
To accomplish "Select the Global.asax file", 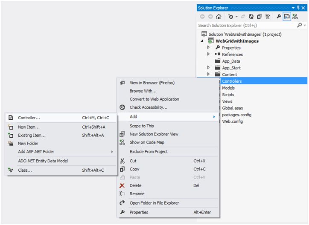I will click(x=233, y=108).
